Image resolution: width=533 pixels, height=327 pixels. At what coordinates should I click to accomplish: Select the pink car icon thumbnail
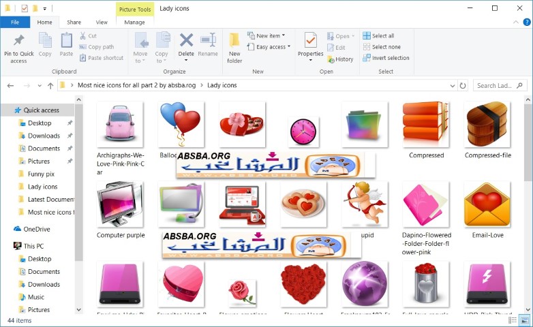pos(120,124)
